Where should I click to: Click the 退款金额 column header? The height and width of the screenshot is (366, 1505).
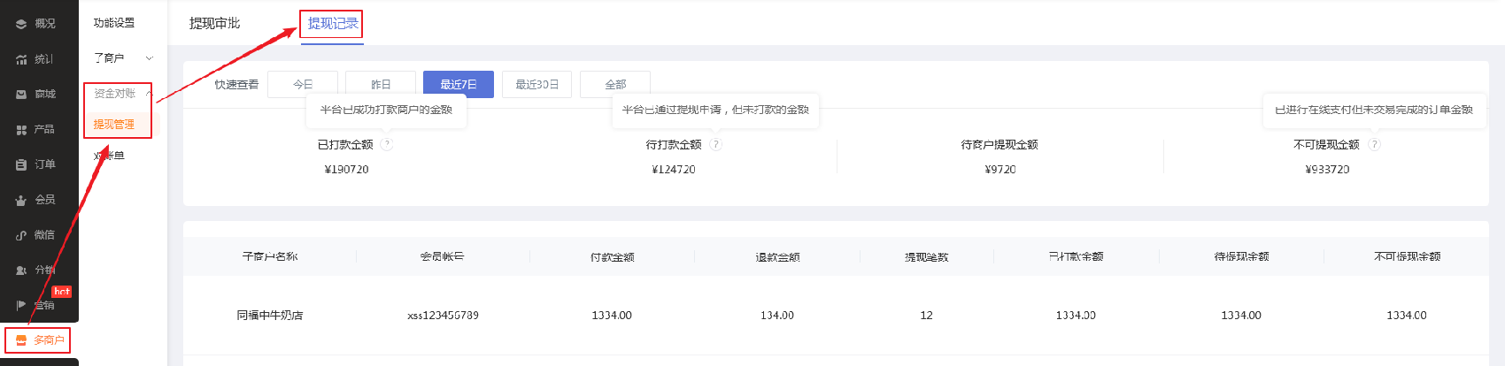pyautogui.click(x=777, y=256)
